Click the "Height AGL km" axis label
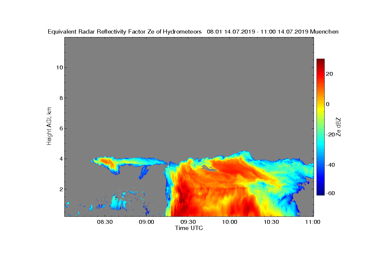Viewport: 388px width, 258px height. tap(49, 126)
